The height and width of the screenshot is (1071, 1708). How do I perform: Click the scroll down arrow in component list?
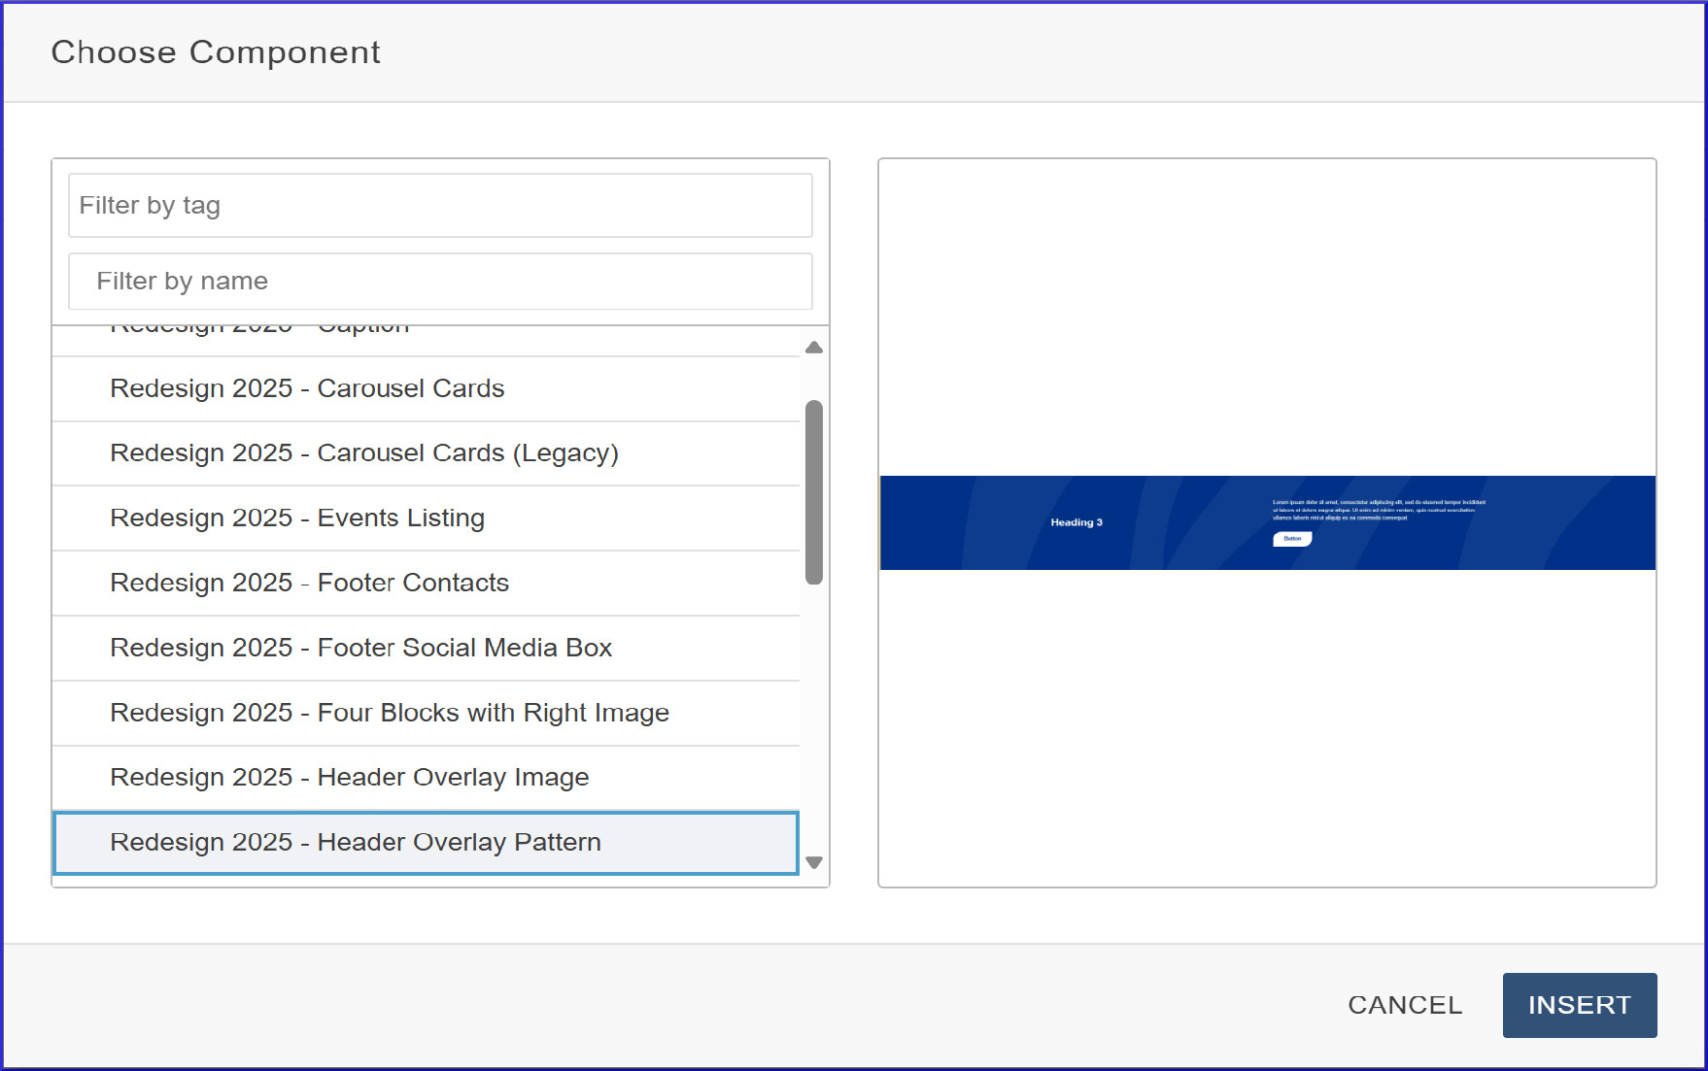point(814,862)
